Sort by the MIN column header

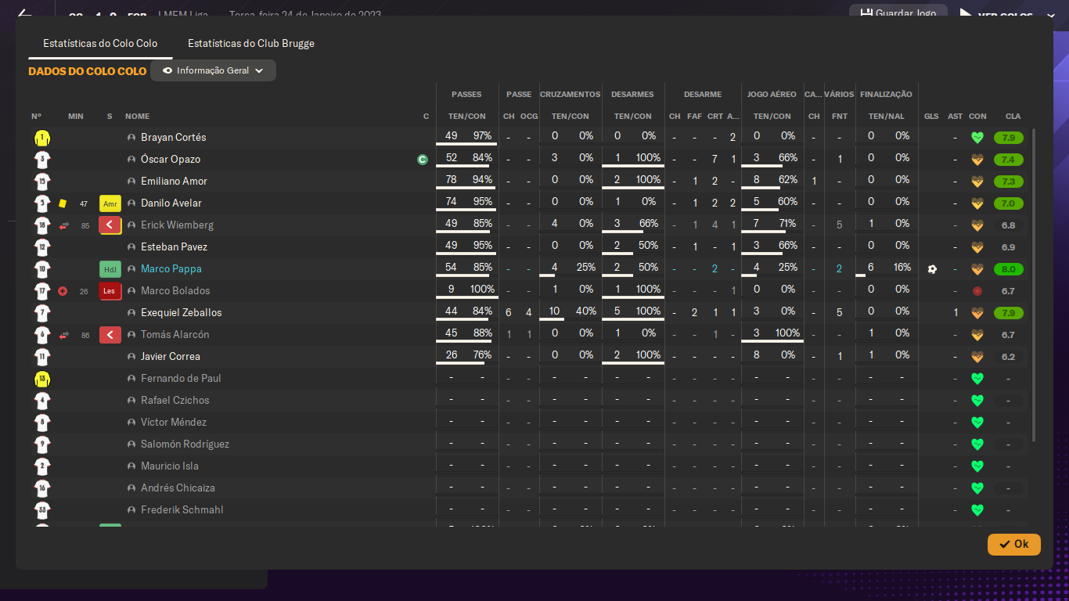tap(76, 117)
